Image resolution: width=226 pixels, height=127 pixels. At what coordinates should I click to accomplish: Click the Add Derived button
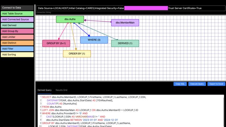click(x=17, y=25)
